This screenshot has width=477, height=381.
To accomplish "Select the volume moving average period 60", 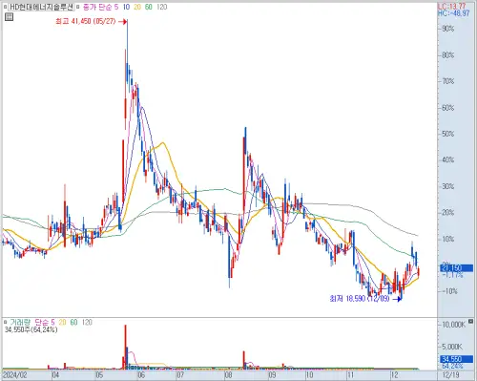I will click(x=73, y=322).
